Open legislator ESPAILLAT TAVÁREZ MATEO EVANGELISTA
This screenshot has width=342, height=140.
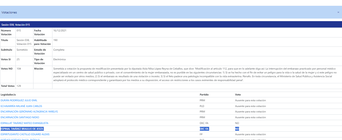point(24,123)
